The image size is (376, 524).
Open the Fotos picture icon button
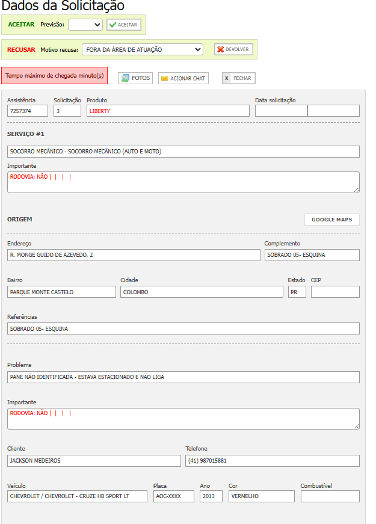pos(135,78)
